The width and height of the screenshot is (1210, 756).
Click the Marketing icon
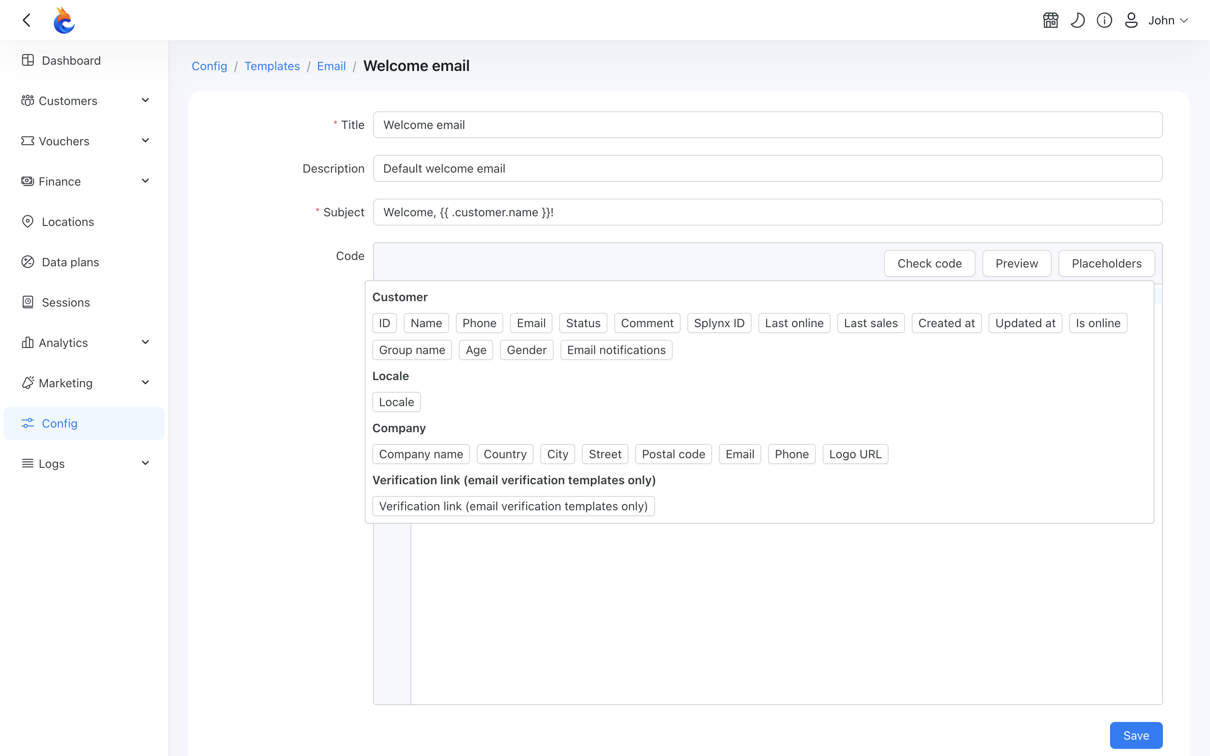[x=28, y=383]
